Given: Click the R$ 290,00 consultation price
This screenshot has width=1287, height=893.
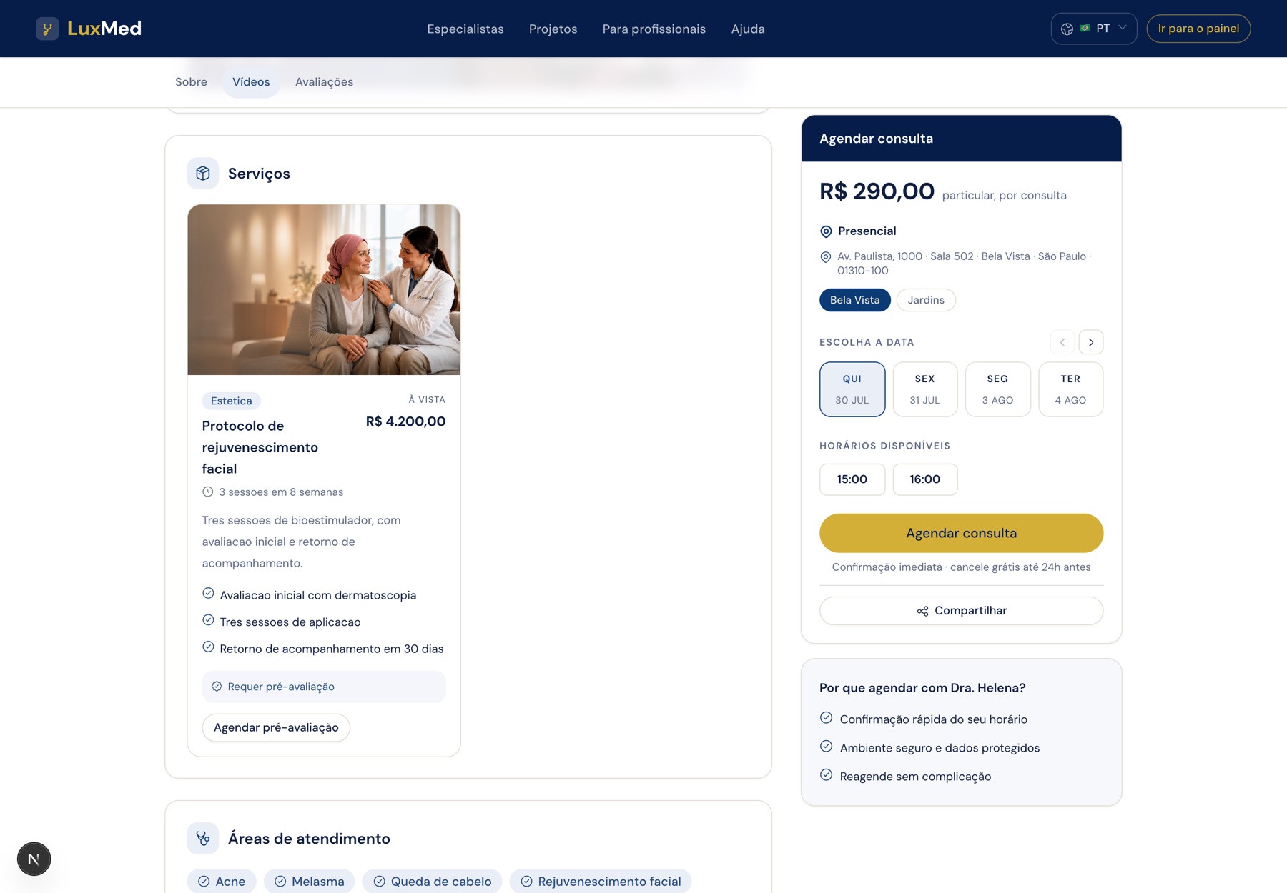Looking at the screenshot, I should coord(877,191).
